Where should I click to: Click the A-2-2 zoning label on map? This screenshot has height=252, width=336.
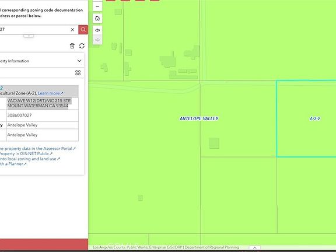[x=315, y=118]
